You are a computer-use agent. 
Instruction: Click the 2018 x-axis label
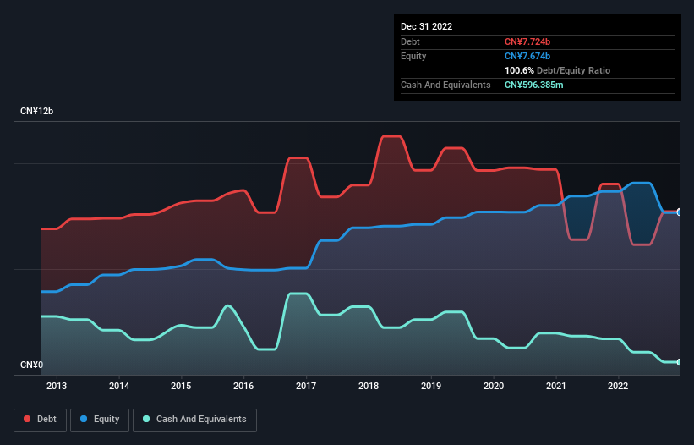[x=369, y=386]
